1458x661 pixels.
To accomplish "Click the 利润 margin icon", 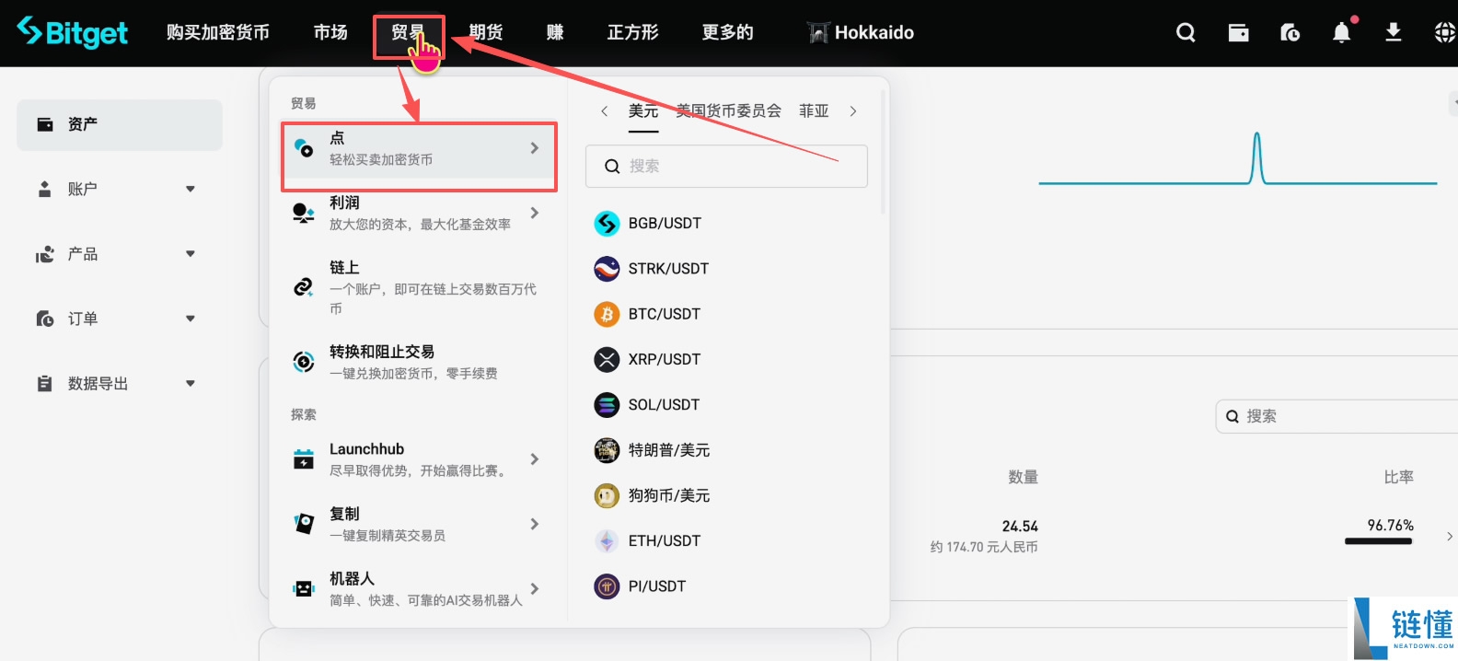I will coord(303,213).
